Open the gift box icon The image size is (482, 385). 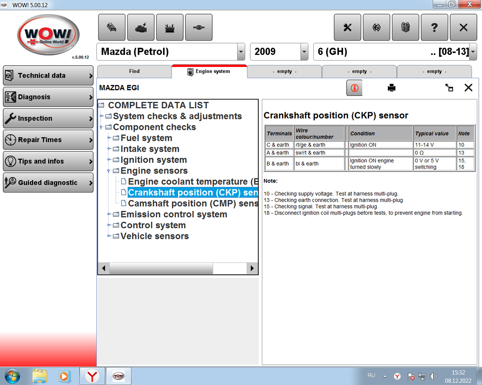click(405, 27)
